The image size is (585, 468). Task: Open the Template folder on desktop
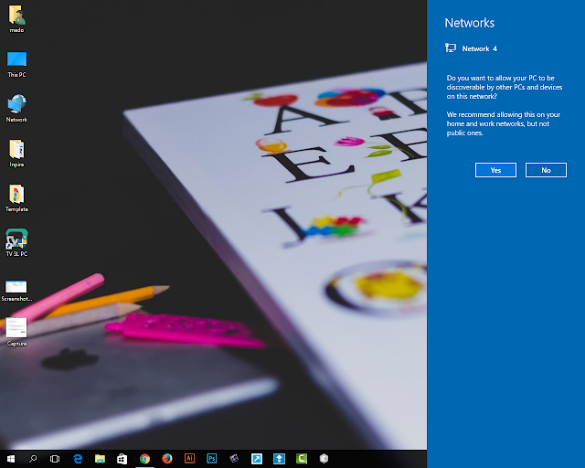[16, 198]
